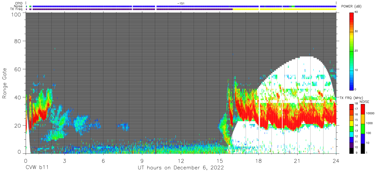This screenshot has height=174, width=378.
Task: Click the black 9-10 MHz swatch in TX FRQ legend
Action: click(x=352, y=150)
